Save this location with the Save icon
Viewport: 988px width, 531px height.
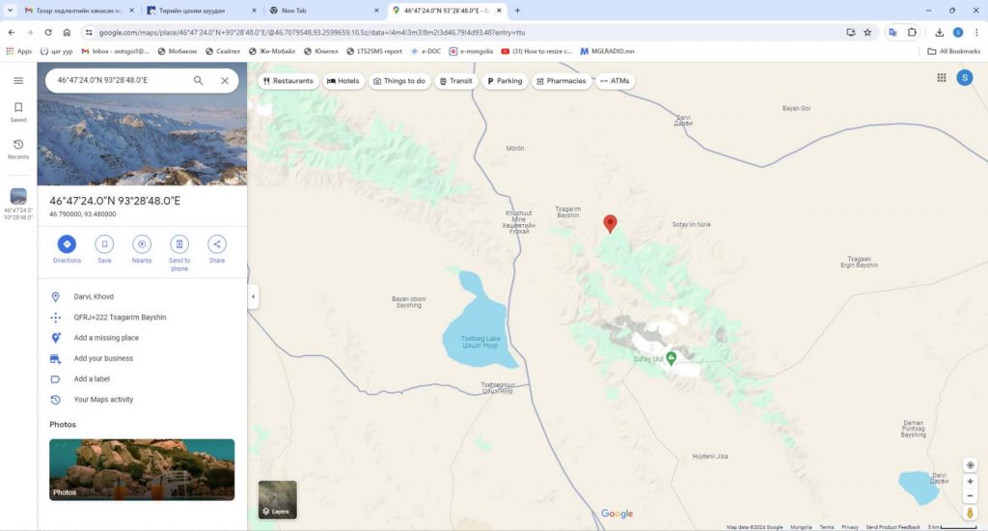104,244
